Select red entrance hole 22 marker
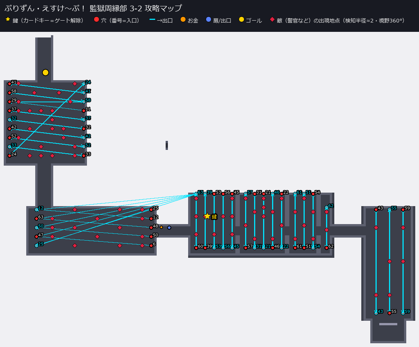 point(282,194)
